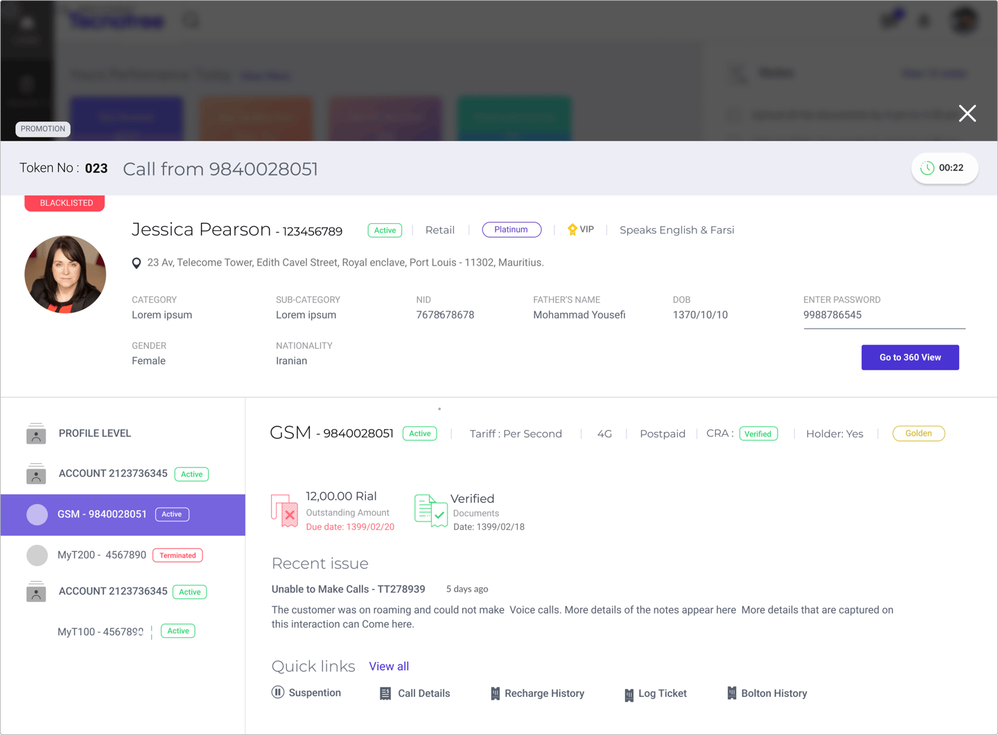Select terminated MyT200 - 4567890 service
The height and width of the screenshot is (735, 998).
102,555
